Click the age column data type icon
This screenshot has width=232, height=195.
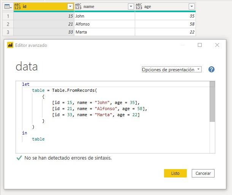pos(139,6)
